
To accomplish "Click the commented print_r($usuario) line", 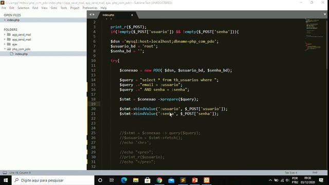I will 142,157.
